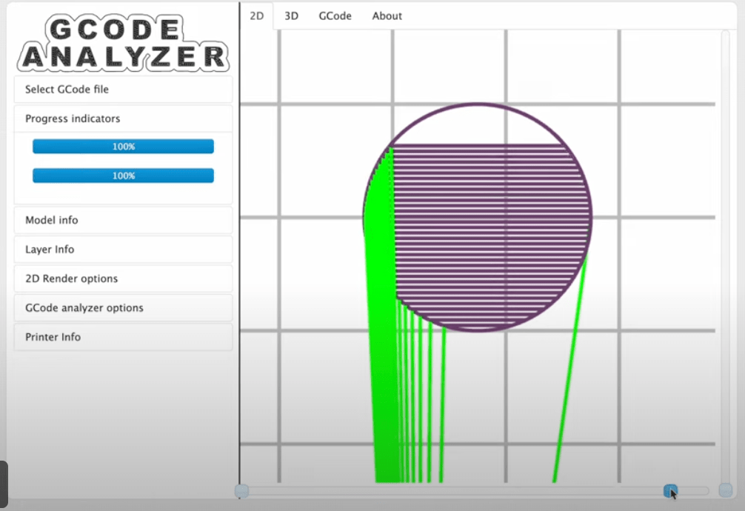Expand the Select GCode file section
This screenshot has height=511, width=745.
[123, 89]
